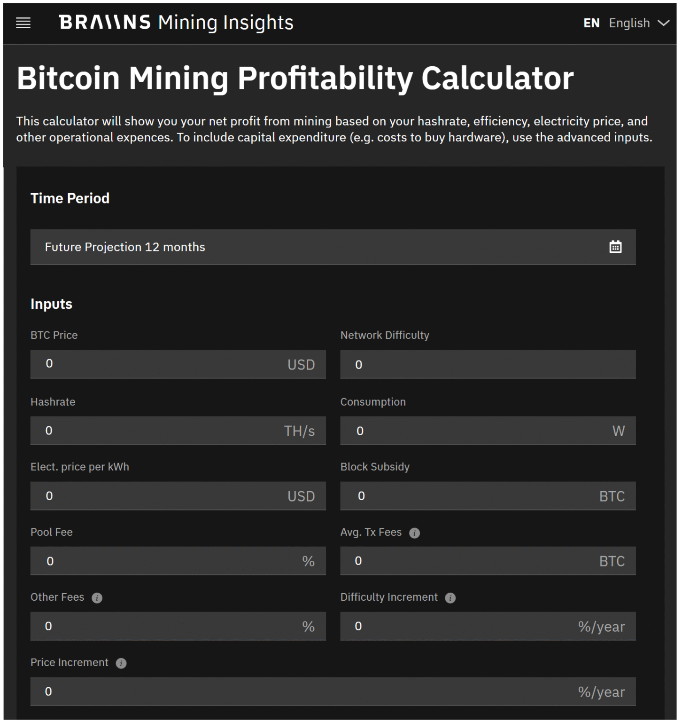This screenshot has height=722, width=682.
Task: Click the EN language indicator
Action: (591, 23)
